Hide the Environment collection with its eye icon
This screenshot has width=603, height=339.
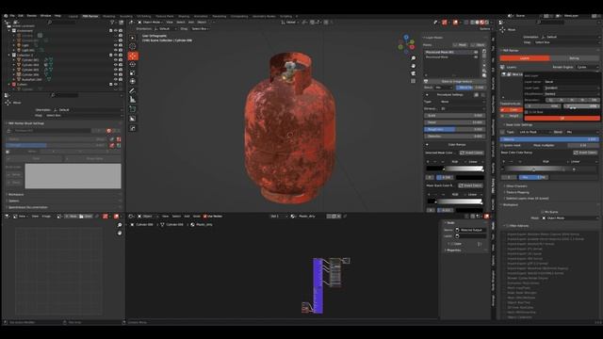pos(115,31)
